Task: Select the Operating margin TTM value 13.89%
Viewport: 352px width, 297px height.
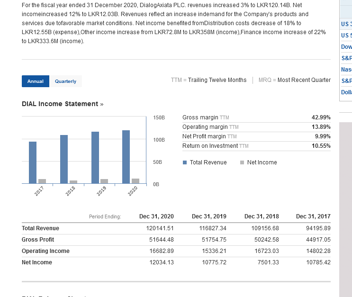Action: (x=321, y=127)
